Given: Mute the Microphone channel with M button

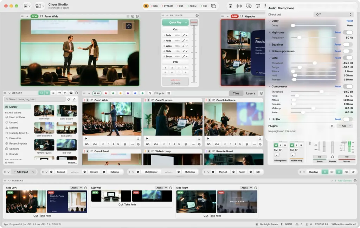Looking at the screenshot, I should click(x=276, y=145).
